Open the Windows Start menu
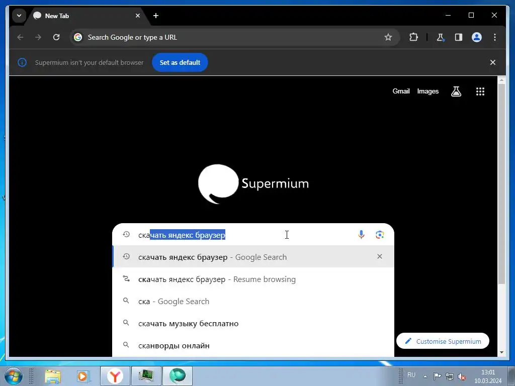515x386 pixels. [x=13, y=376]
